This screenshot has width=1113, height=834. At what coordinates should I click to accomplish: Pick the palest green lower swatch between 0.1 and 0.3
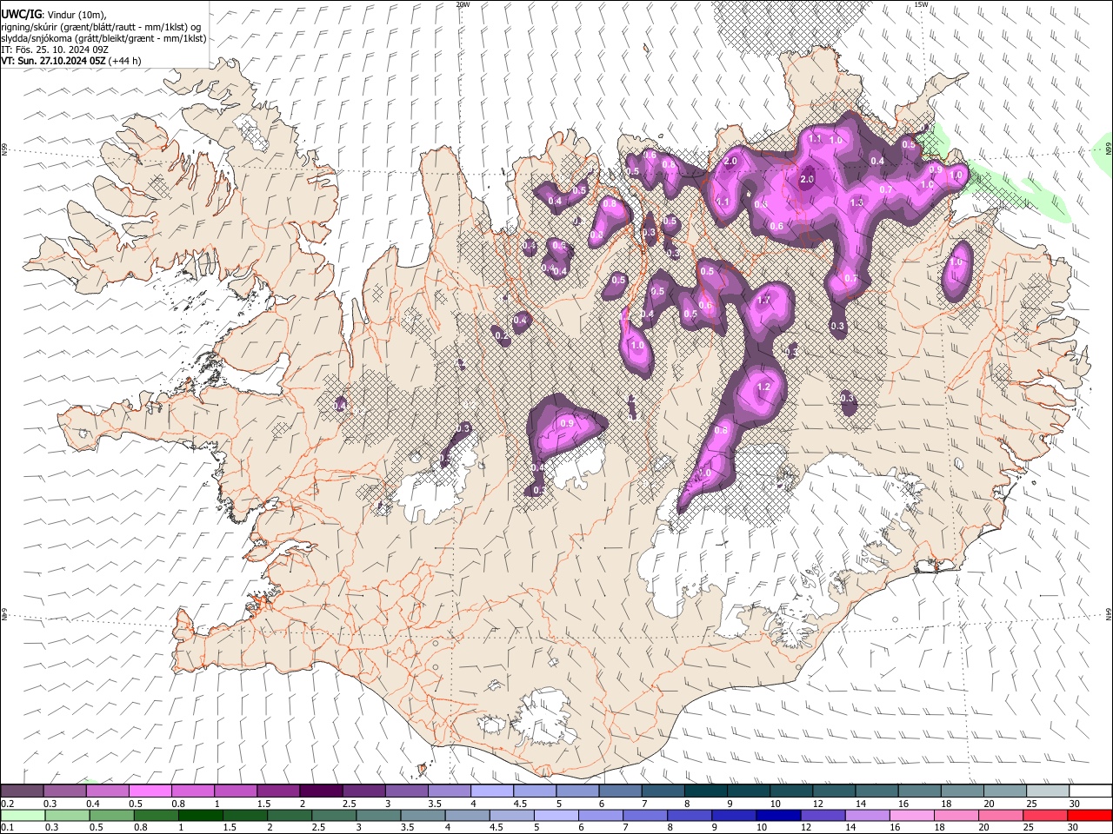tap(22, 815)
